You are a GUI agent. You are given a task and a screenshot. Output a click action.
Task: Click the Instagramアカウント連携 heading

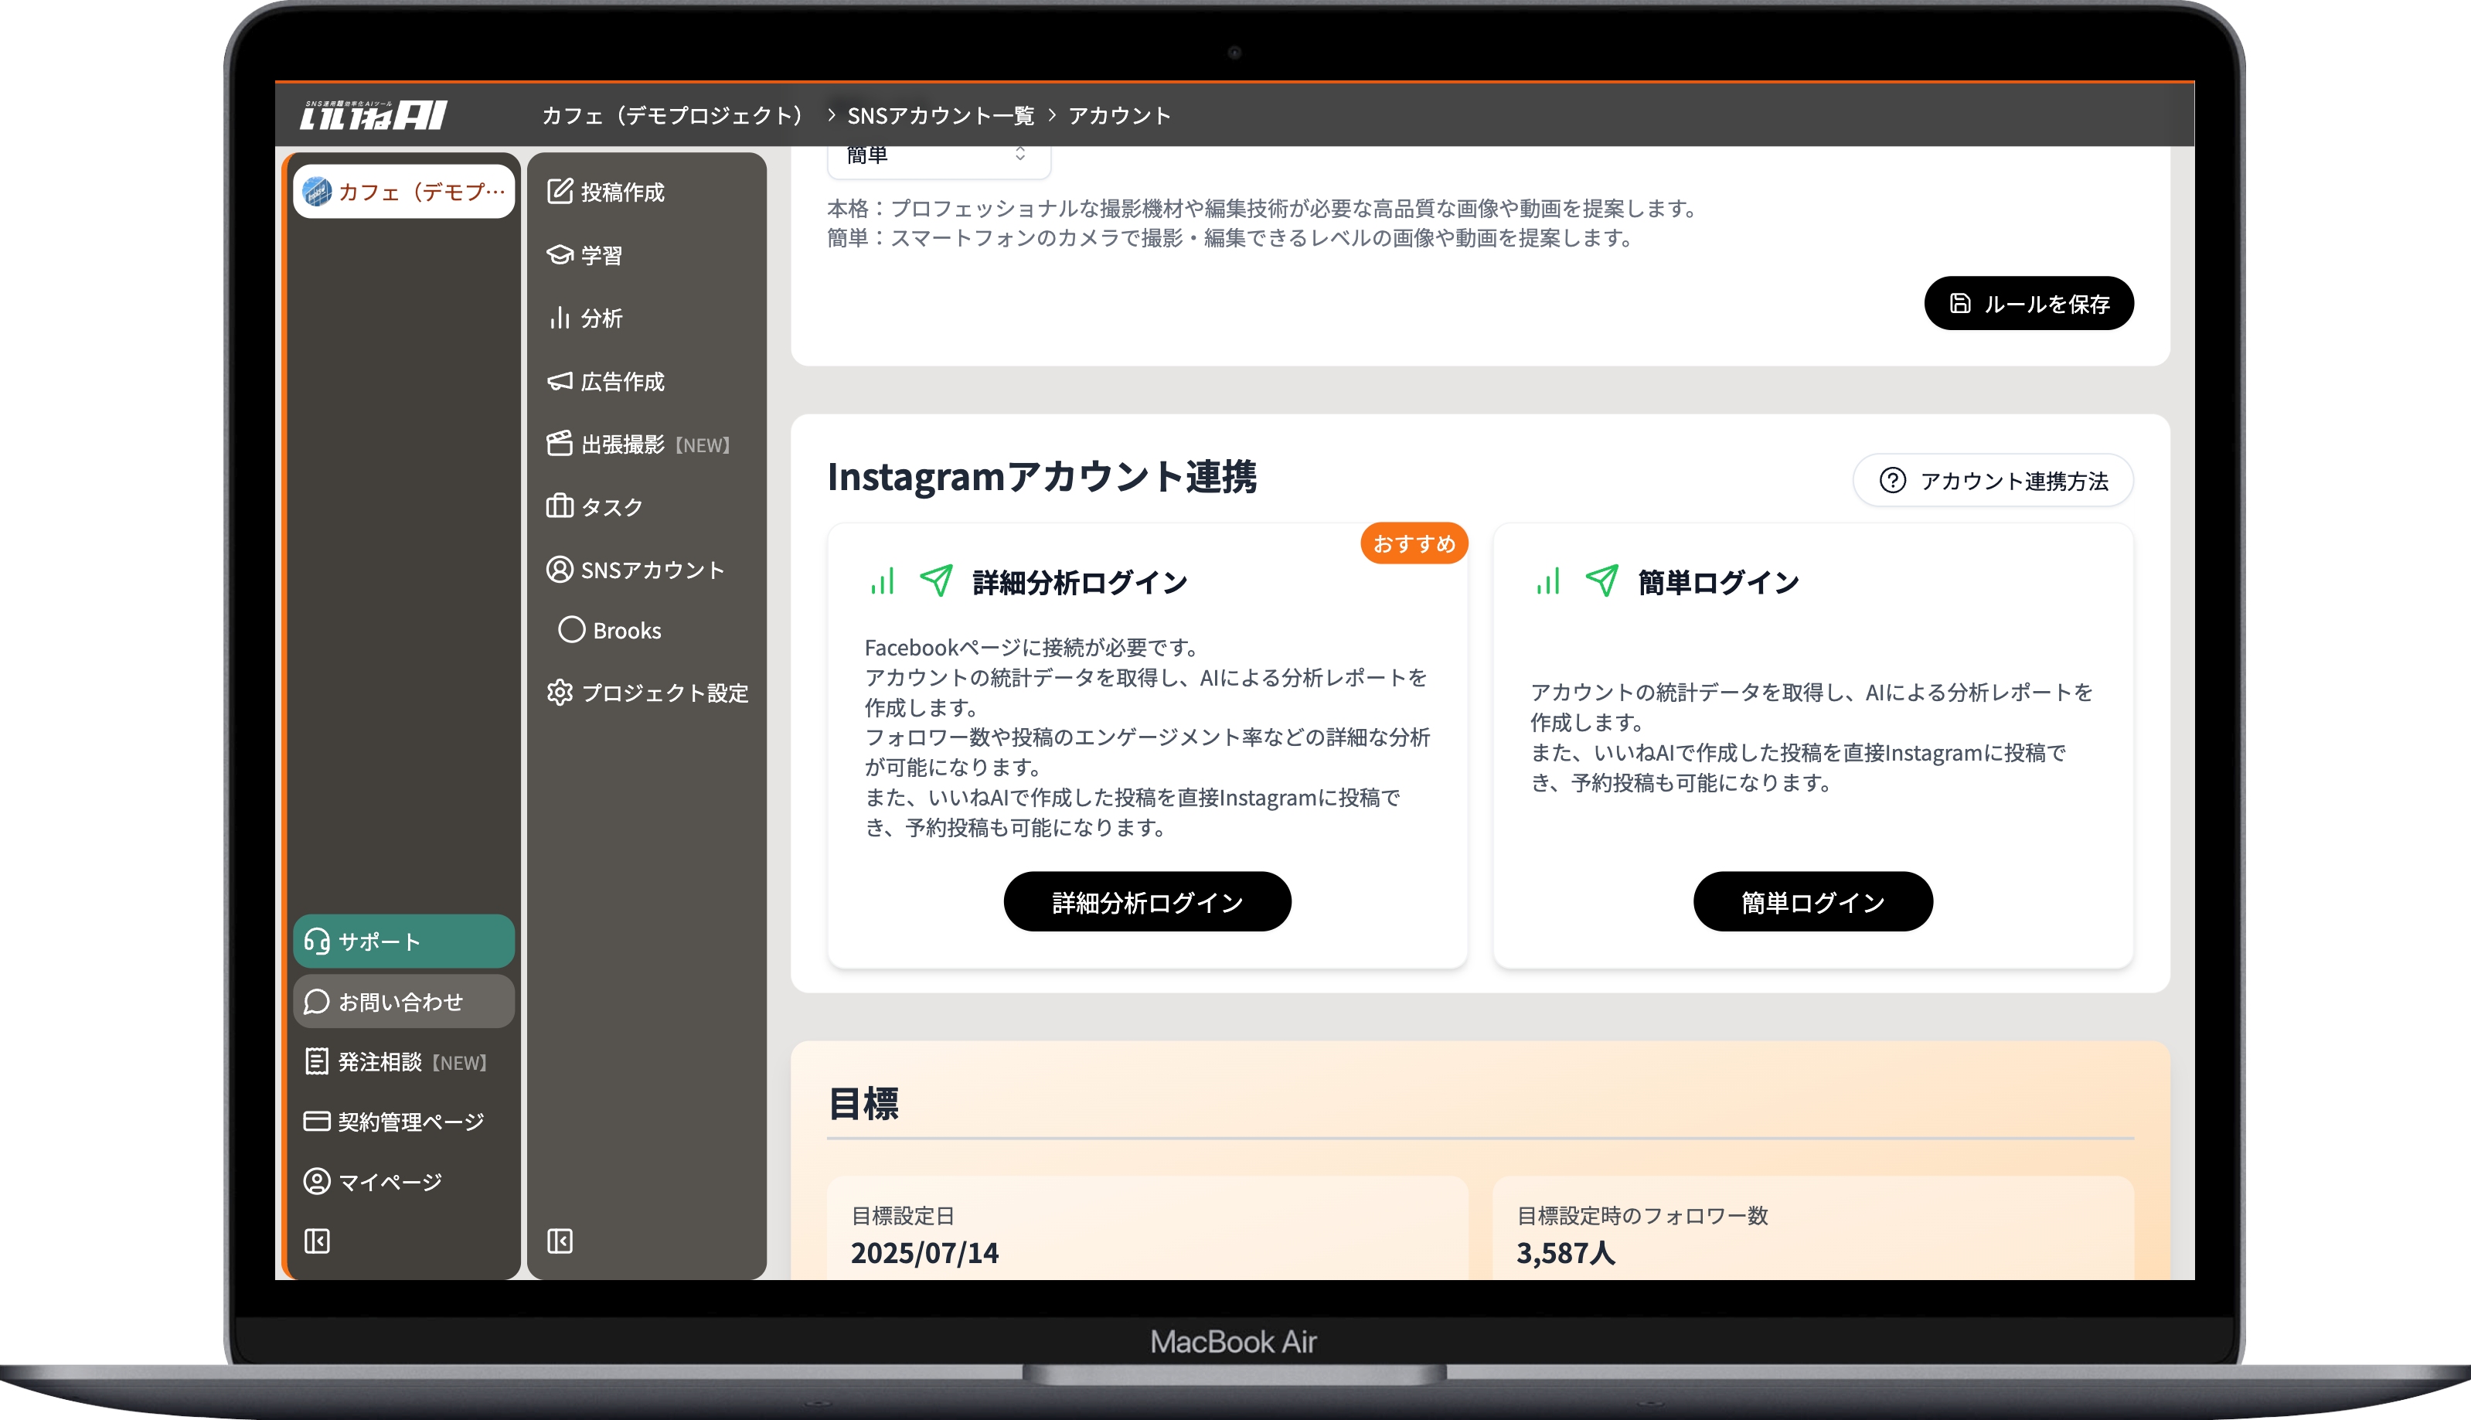pyautogui.click(x=1043, y=477)
